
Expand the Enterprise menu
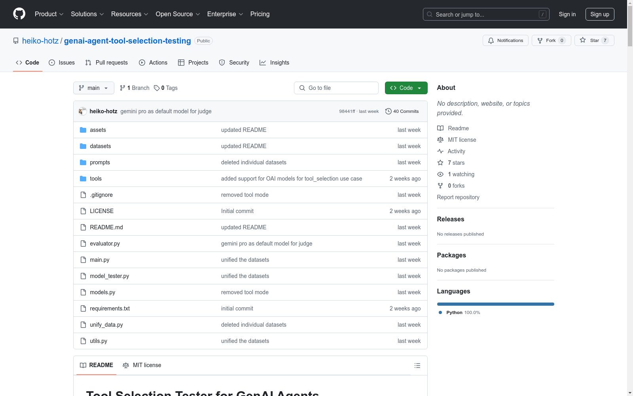[225, 14]
